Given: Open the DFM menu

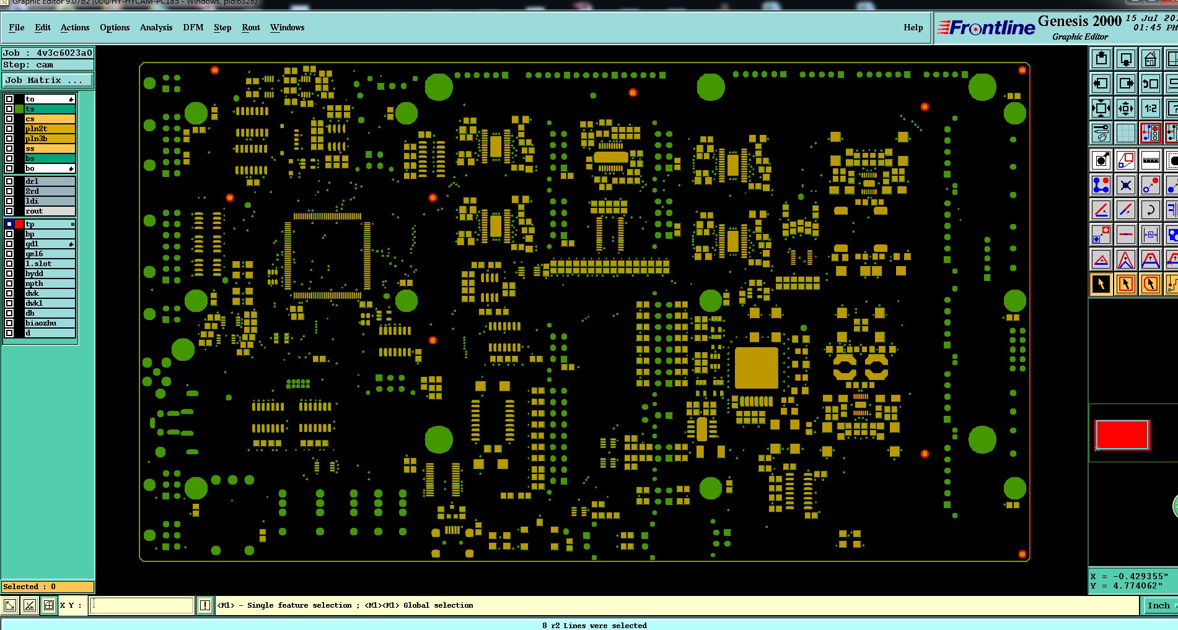Looking at the screenshot, I should coord(193,28).
